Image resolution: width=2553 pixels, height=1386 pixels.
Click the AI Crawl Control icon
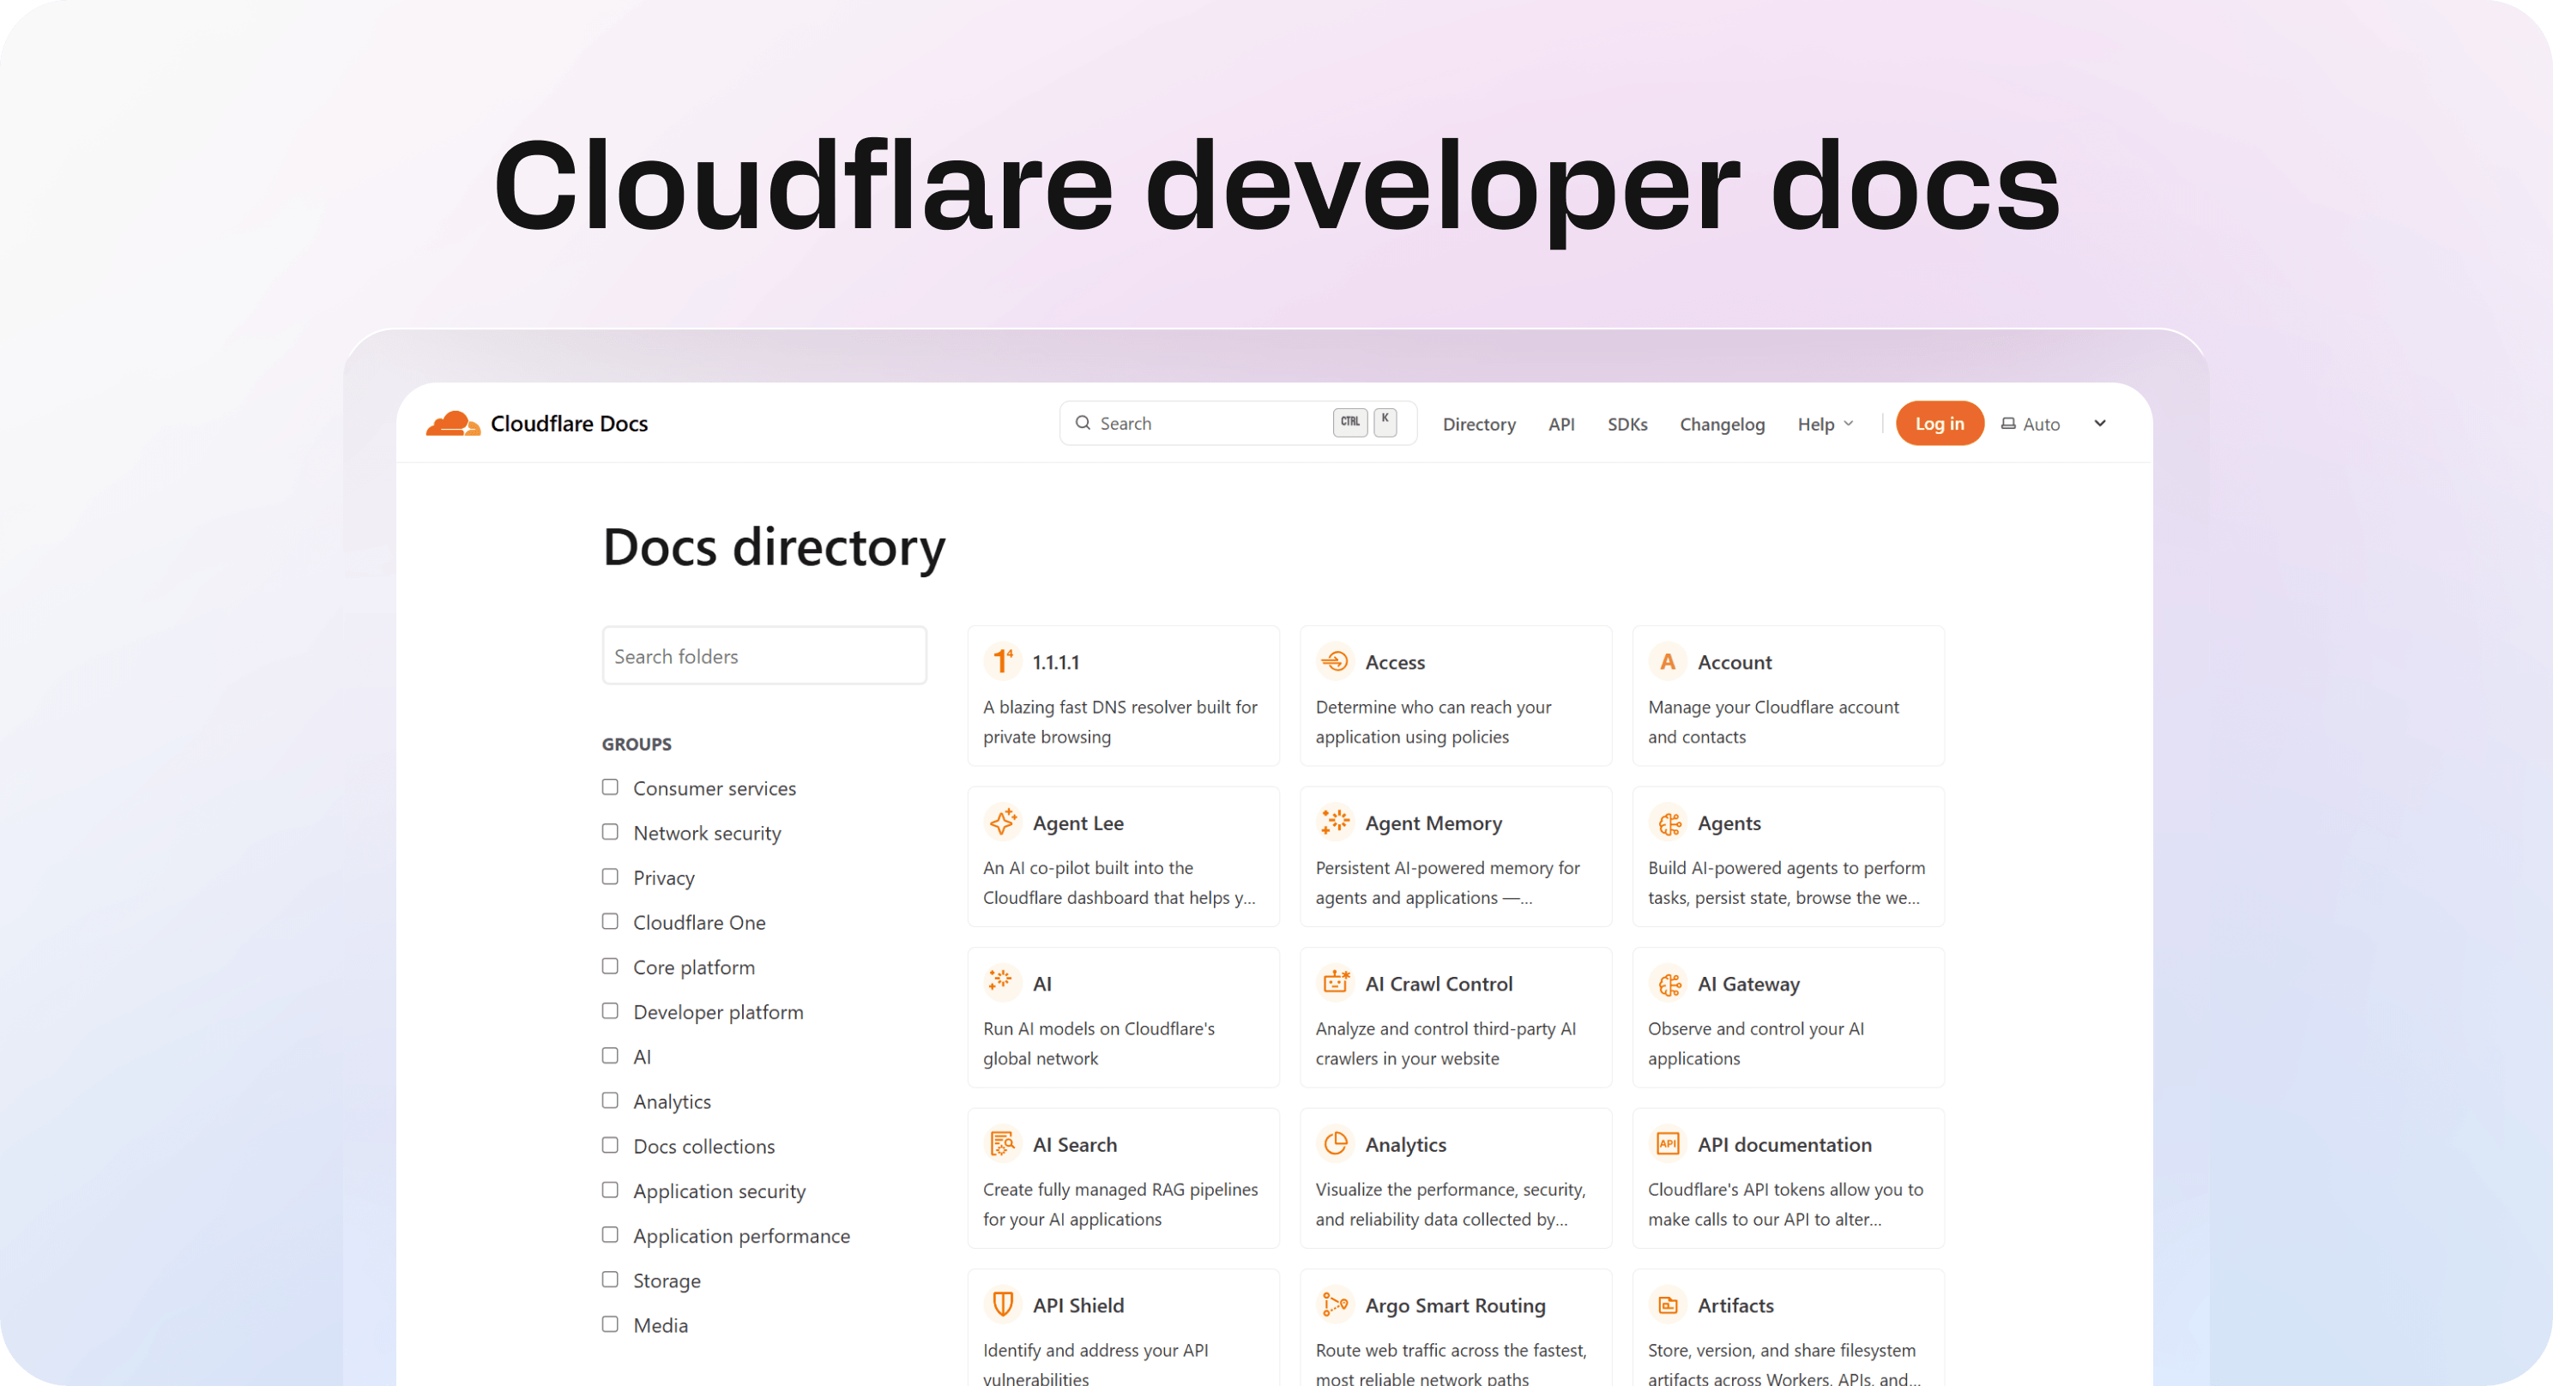1335,983
